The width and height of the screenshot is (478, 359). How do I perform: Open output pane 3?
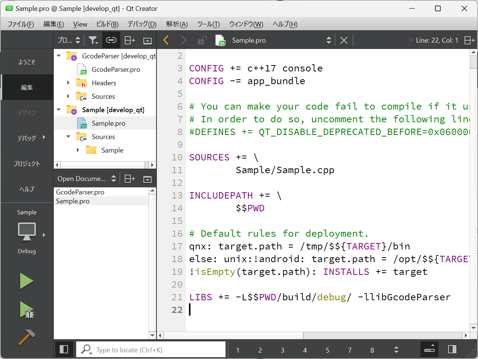pyautogui.click(x=283, y=350)
